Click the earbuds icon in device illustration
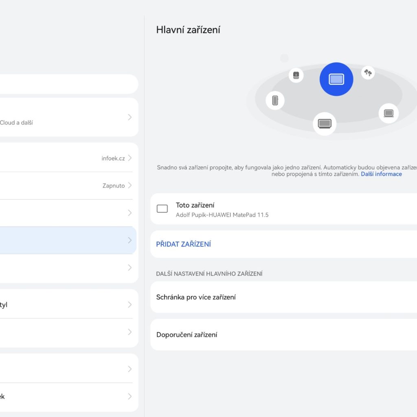The image size is (417, 417). click(368, 73)
